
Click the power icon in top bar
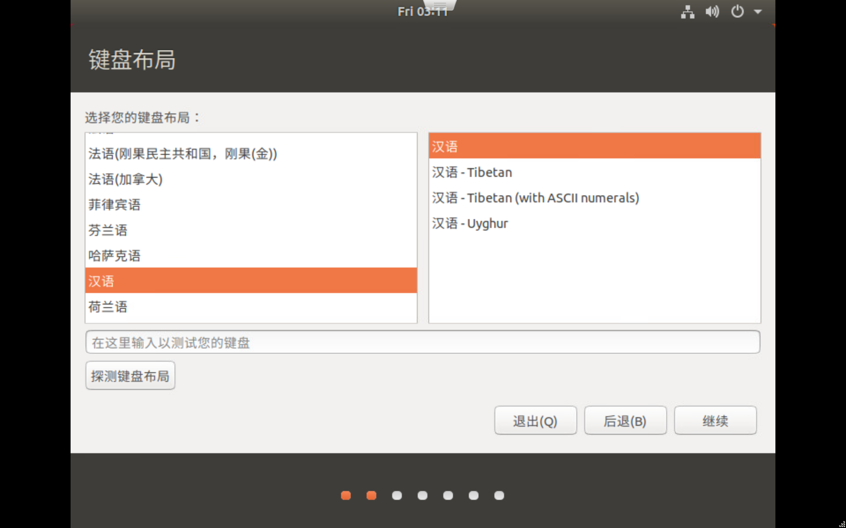pyautogui.click(x=737, y=12)
